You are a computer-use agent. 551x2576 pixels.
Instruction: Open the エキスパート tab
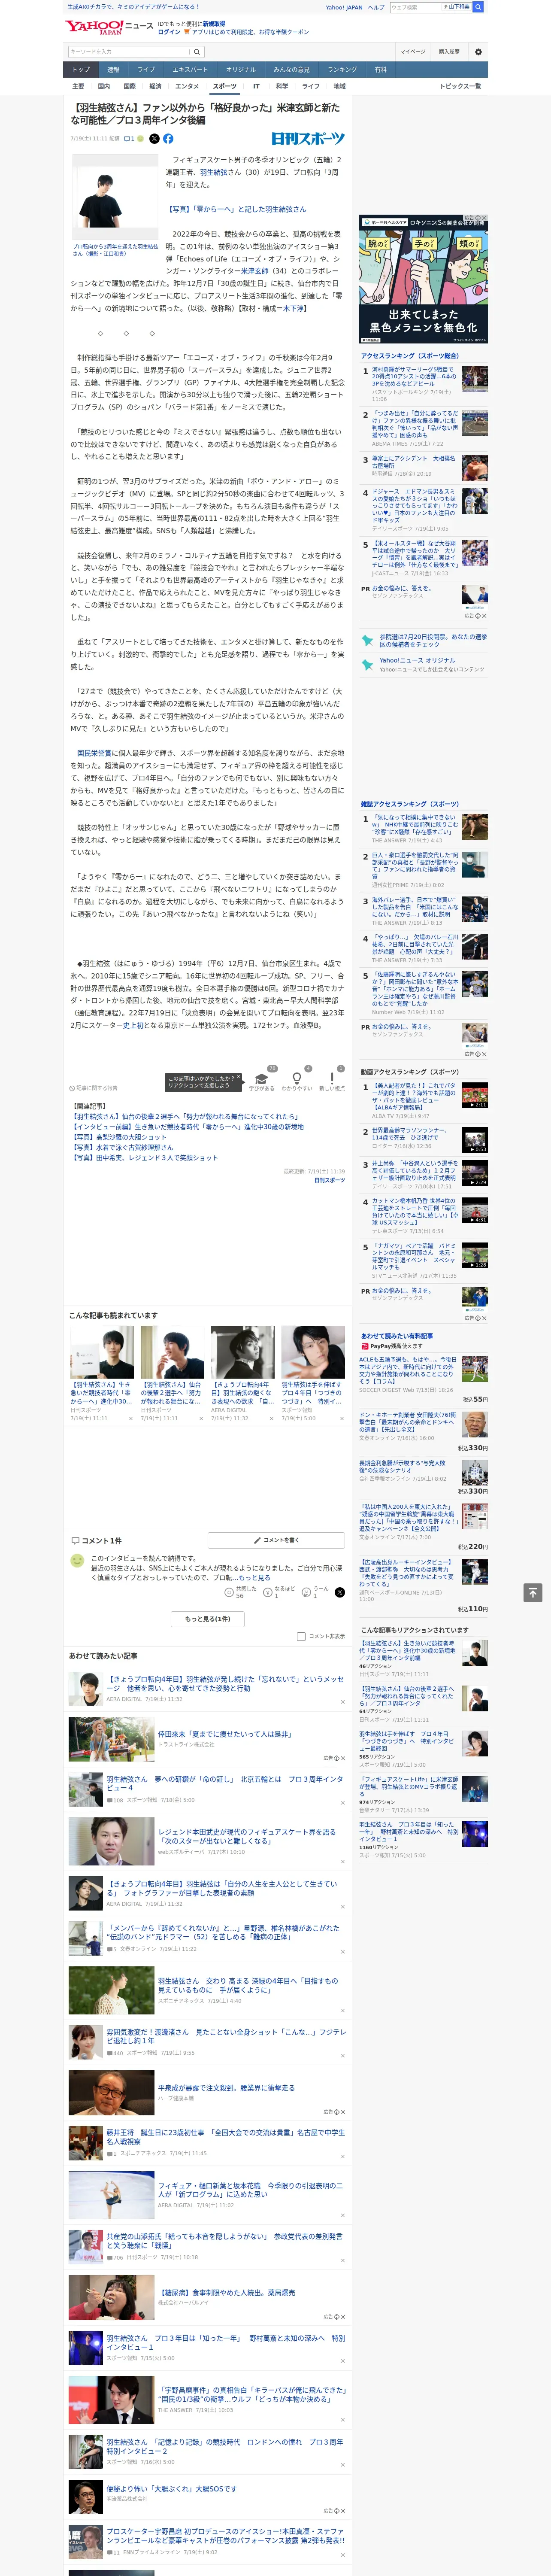(190, 70)
